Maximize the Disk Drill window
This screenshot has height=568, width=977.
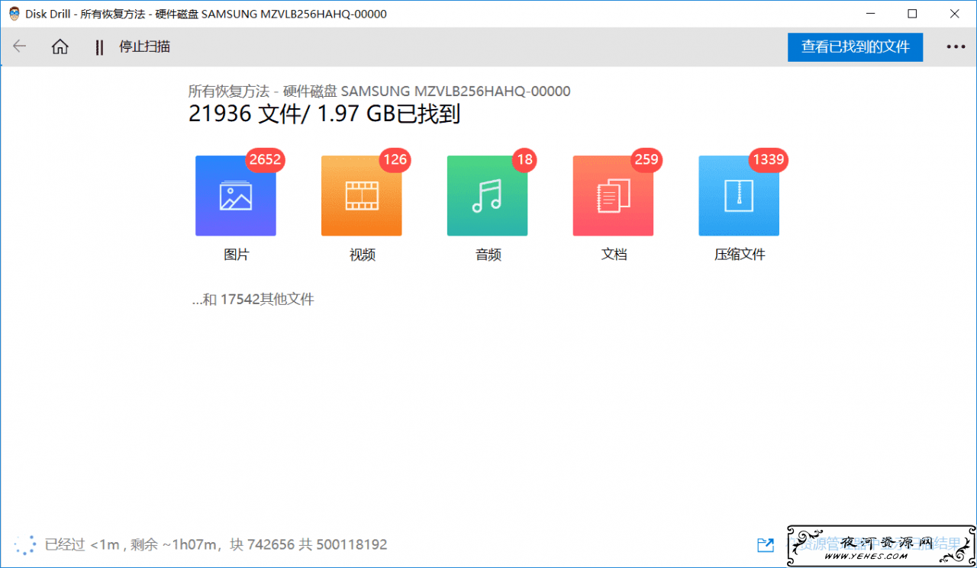(x=913, y=14)
